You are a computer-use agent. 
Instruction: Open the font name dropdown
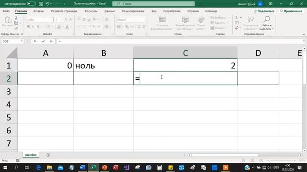[52, 20]
